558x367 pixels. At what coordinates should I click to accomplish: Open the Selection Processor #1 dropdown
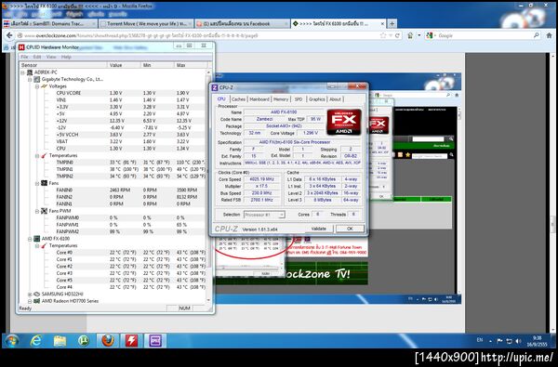(x=264, y=215)
